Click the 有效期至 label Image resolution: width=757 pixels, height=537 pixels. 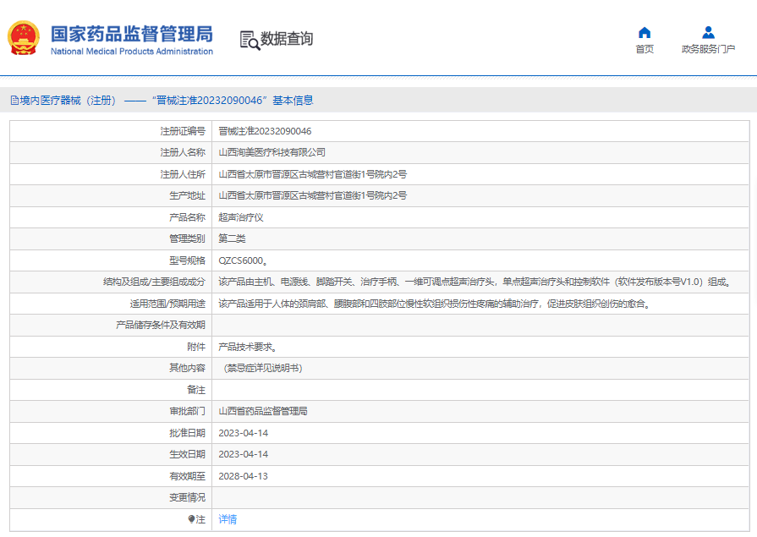click(187, 476)
